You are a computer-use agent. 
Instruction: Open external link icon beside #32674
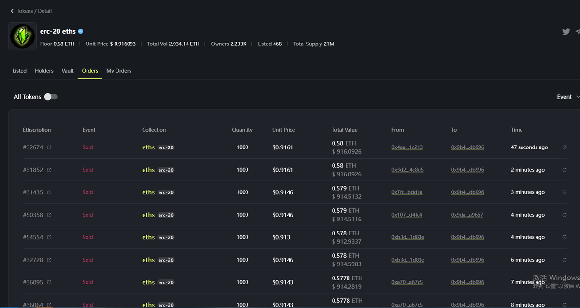[49, 147]
